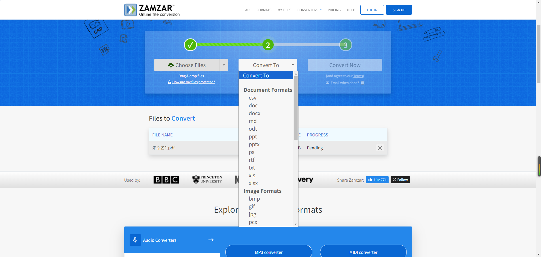Click the Log In button
This screenshot has width=541, height=257.
pos(372,10)
